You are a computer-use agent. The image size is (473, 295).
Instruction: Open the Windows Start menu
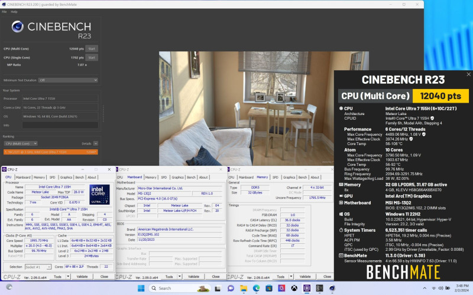[x=141, y=288]
